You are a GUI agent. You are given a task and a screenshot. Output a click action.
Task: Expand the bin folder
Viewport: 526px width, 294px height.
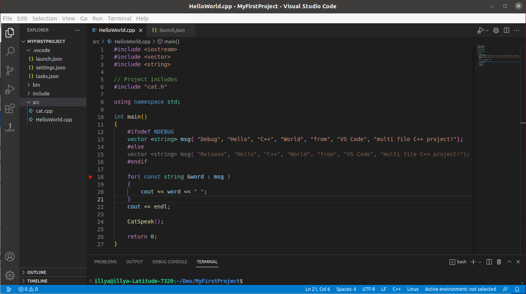click(36, 85)
